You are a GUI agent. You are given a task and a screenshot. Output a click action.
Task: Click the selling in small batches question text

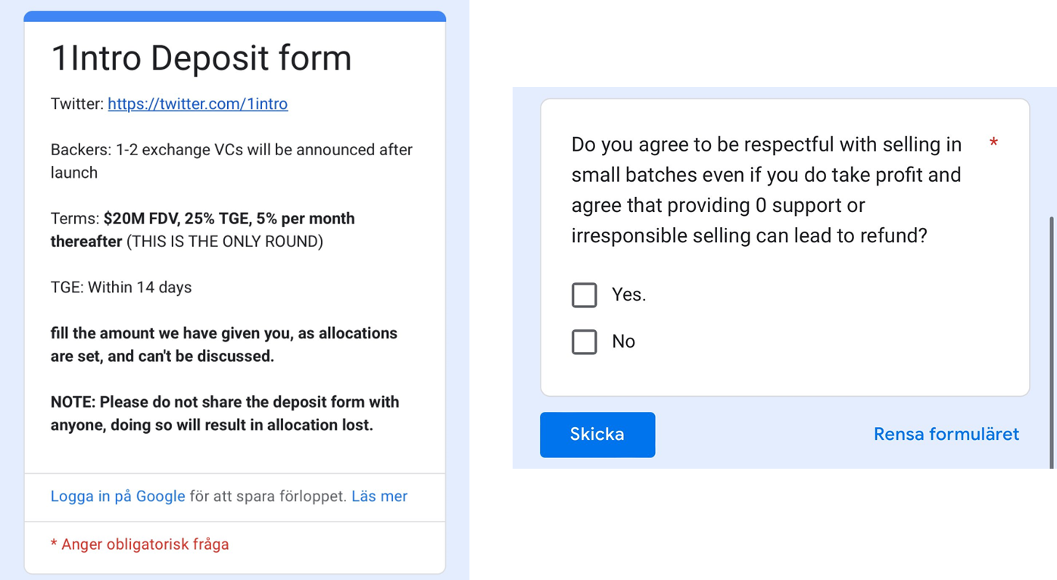(765, 190)
